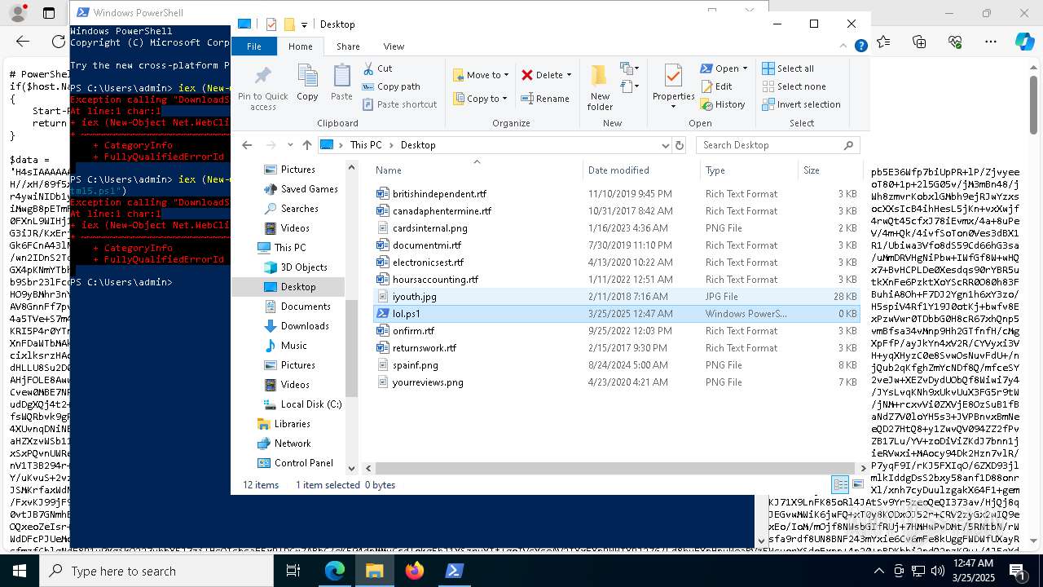Click New folder quick access toolbar icon
1043x587 pixels.
[x=288, y=24]
